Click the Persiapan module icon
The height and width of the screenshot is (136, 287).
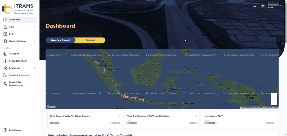click(x=5, y=54)
